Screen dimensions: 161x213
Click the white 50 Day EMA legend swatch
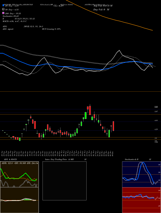click(3, 9)
